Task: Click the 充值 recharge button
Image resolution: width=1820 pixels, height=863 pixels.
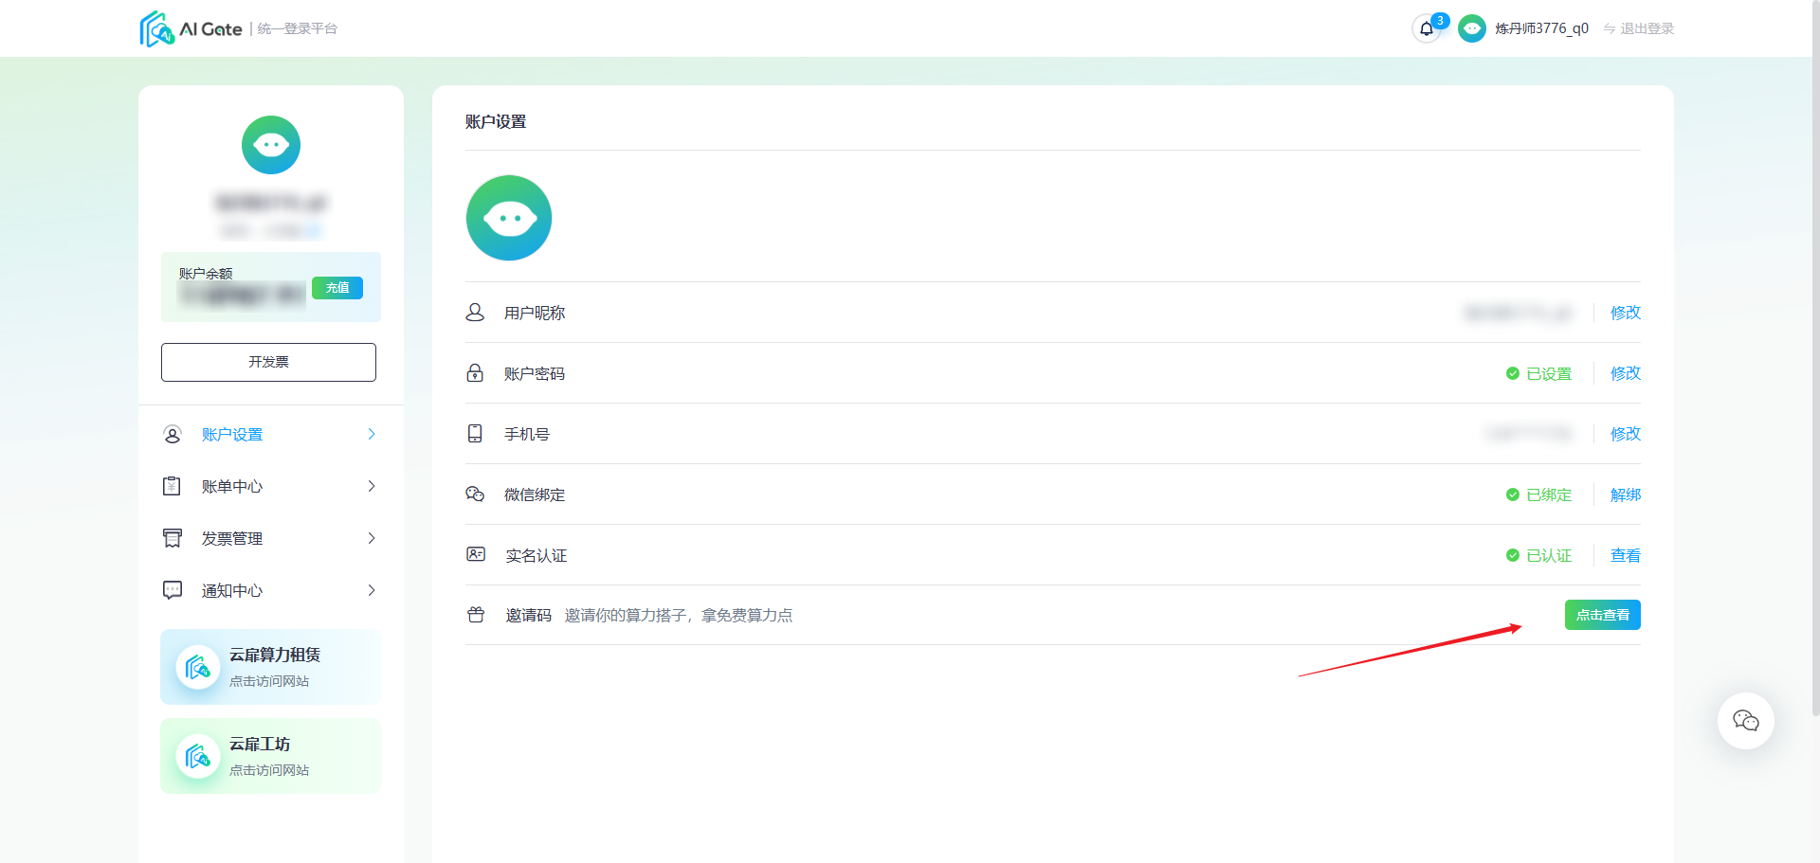Action: [x=337, y=287]
